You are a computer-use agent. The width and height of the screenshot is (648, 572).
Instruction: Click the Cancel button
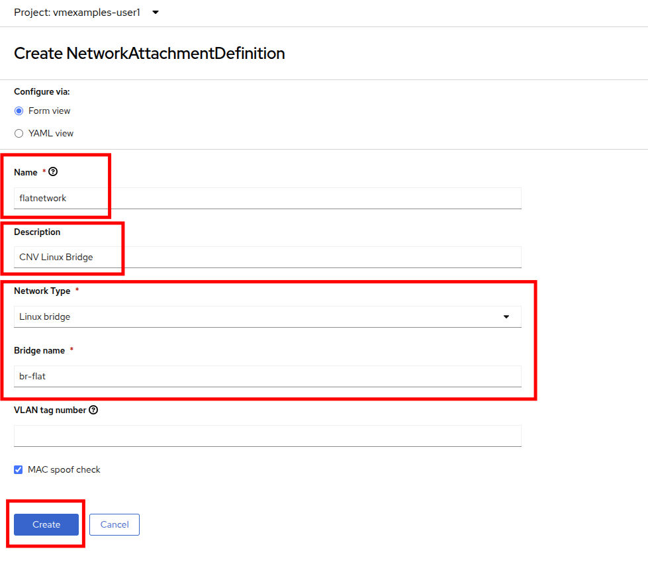(115, 524)
